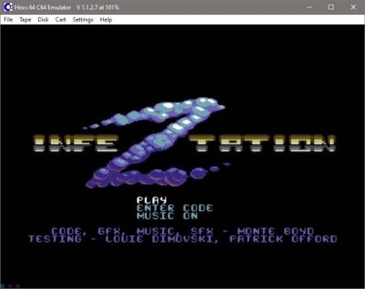Expand the Cart menu
This screenshot has height=289, width=365.
[60, 19]
